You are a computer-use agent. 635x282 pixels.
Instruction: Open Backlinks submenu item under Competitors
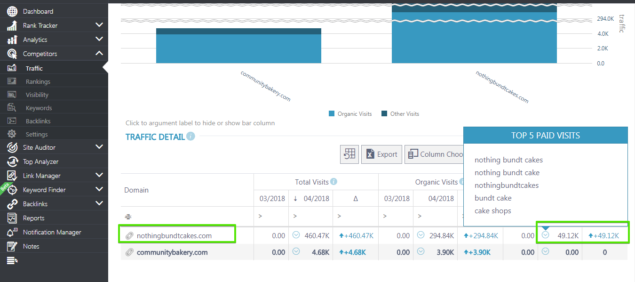coord(38,121)
